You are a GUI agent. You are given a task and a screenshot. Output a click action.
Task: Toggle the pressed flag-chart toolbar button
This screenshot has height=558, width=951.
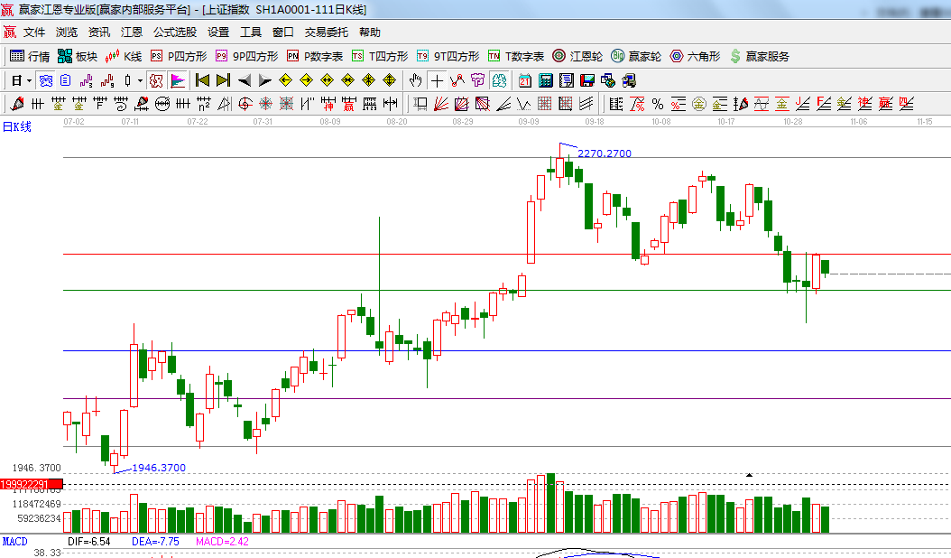click(x=178, y=80)
